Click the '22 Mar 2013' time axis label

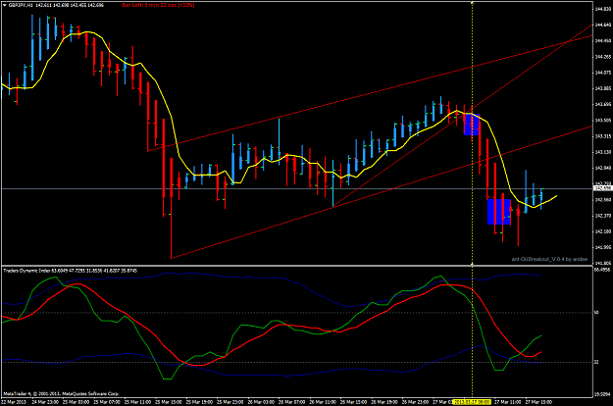tap(14, 402)
